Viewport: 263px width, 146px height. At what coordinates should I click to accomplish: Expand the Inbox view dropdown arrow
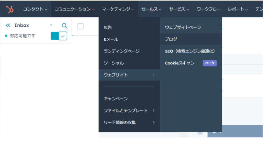pos(51,25)
